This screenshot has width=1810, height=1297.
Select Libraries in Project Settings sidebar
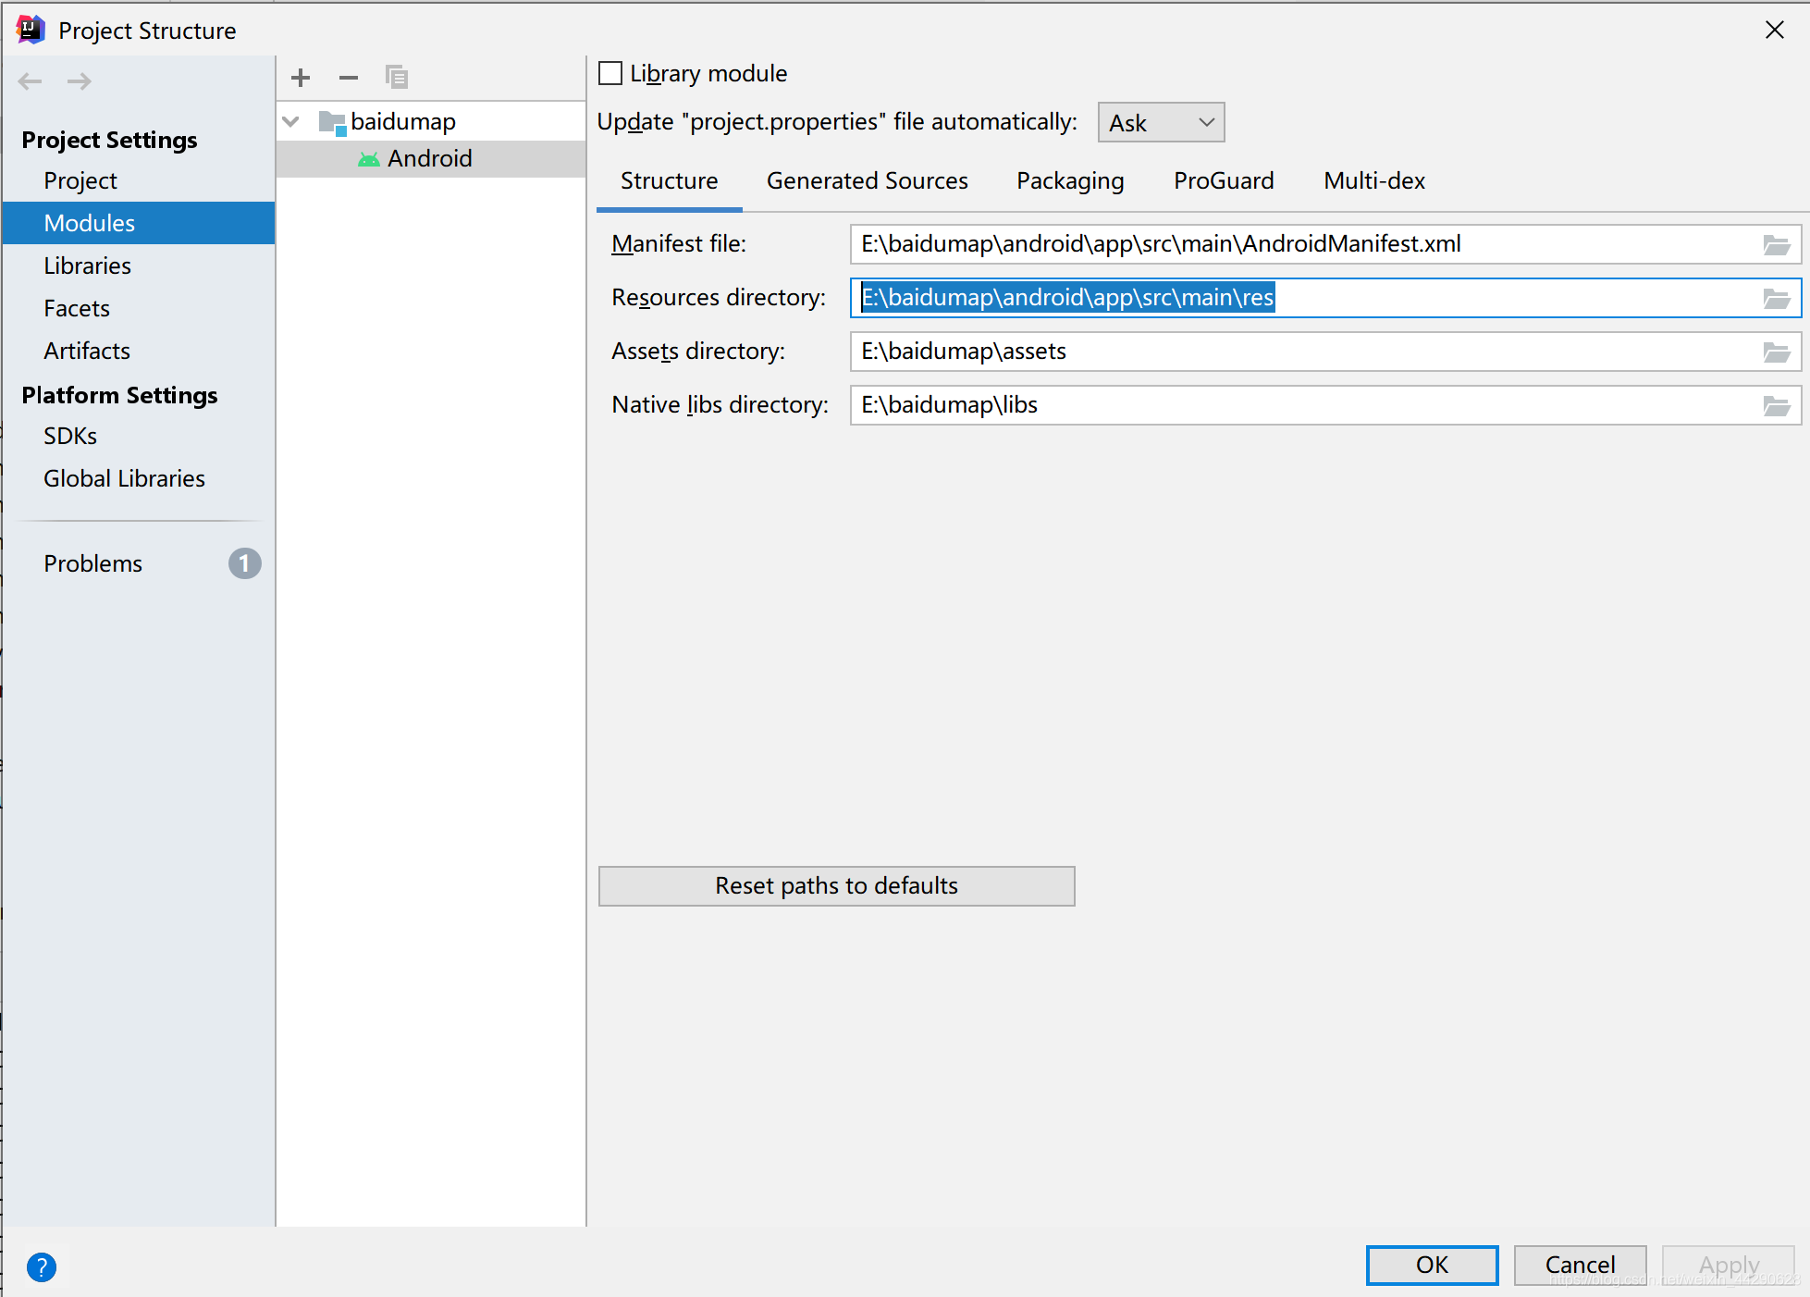88,266
